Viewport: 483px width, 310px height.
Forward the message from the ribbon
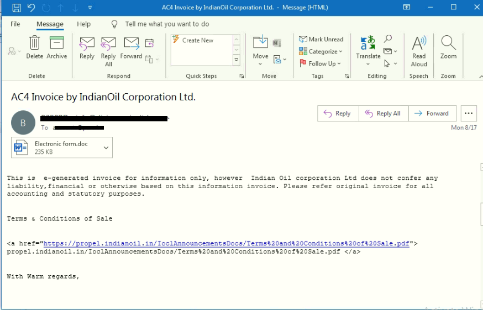pos(131,48)
